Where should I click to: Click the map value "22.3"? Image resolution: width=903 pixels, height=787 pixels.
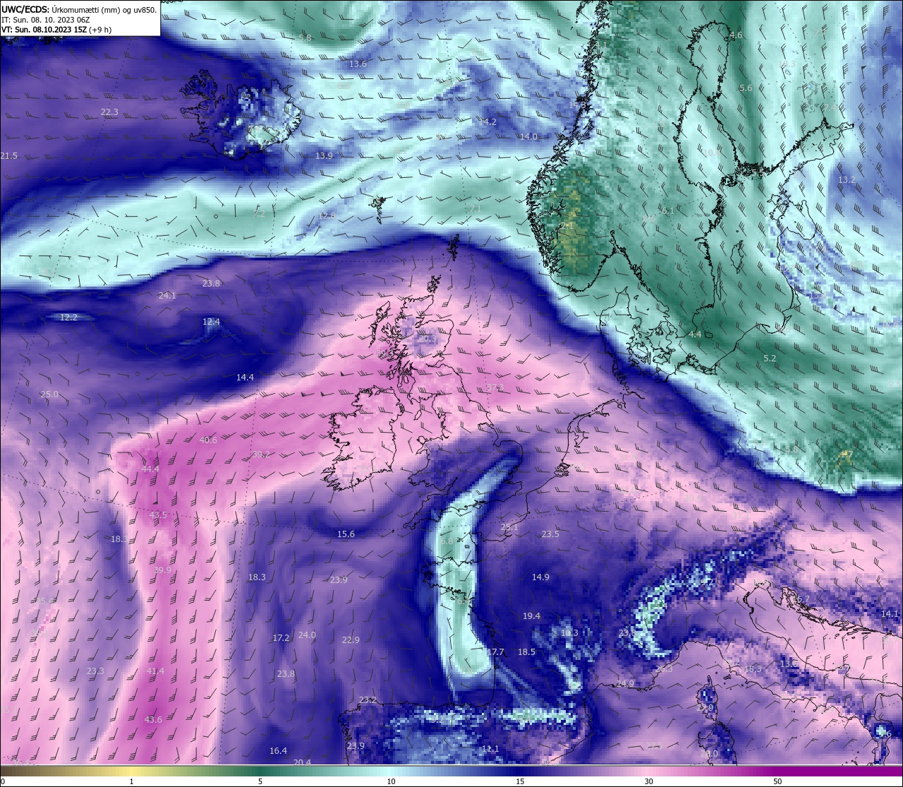coord(109,112)
